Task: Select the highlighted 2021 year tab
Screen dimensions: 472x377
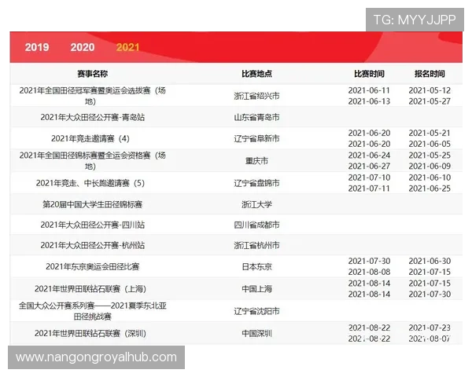Action: (128, 47)
